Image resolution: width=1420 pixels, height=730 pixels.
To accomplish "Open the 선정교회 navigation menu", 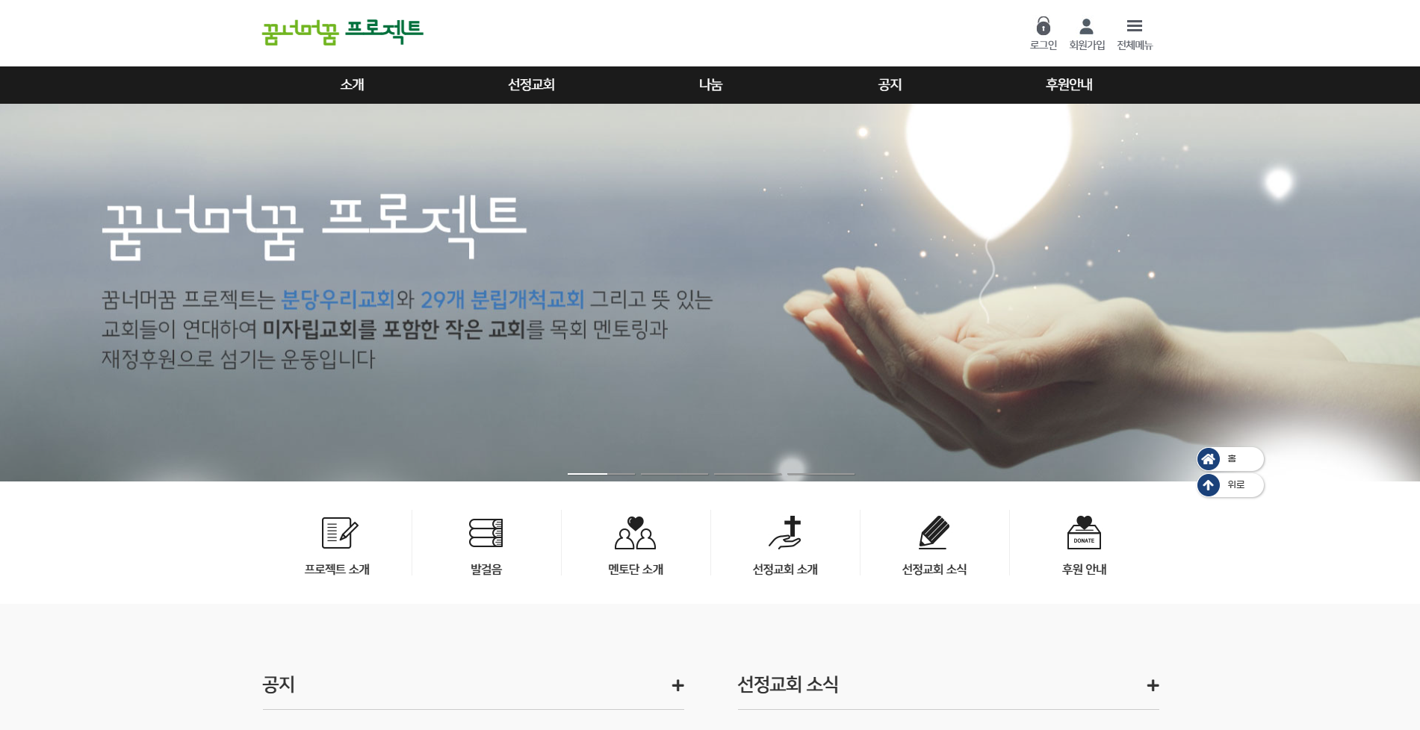I will [531, 84].
